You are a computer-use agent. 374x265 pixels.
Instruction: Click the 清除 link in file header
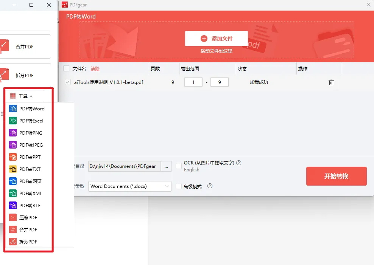95,69
